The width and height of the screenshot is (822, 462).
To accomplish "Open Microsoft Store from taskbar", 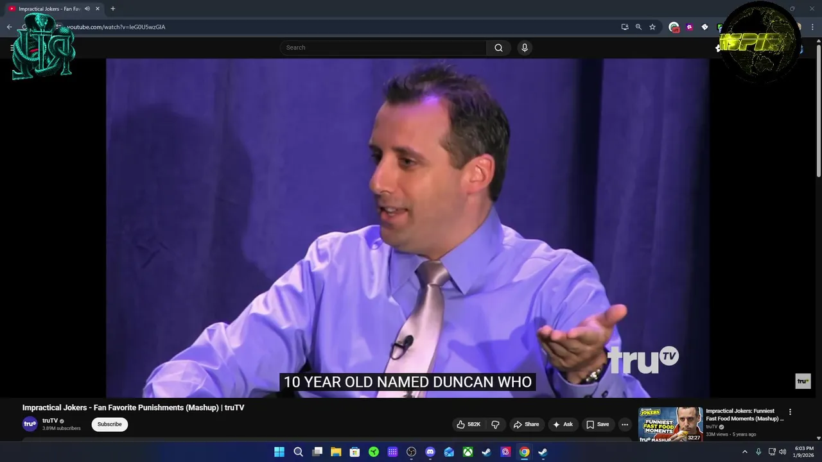I will [x=354, y=452].
